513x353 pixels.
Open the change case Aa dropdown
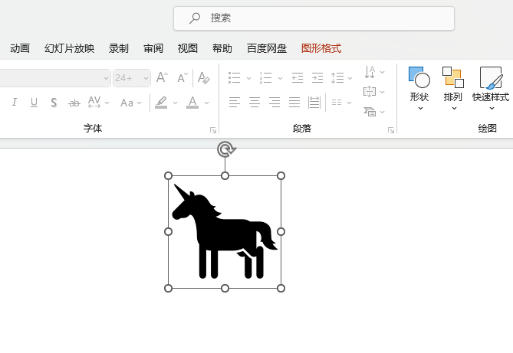coord(131,103)
